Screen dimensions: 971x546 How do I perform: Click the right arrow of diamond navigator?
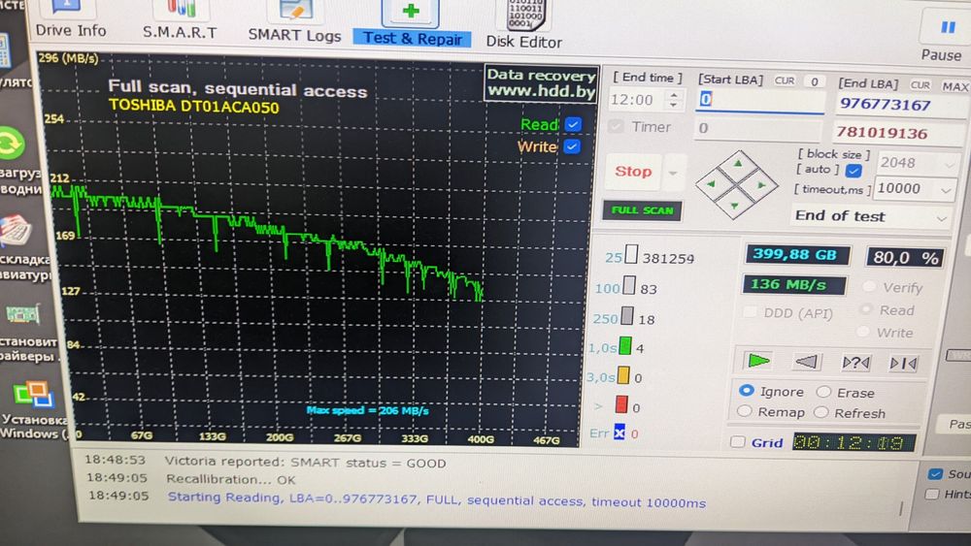point(760,185)
